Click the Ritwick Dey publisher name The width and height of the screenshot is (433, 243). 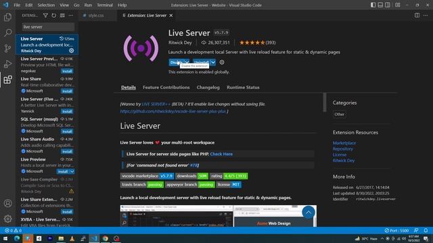(180, 43)
